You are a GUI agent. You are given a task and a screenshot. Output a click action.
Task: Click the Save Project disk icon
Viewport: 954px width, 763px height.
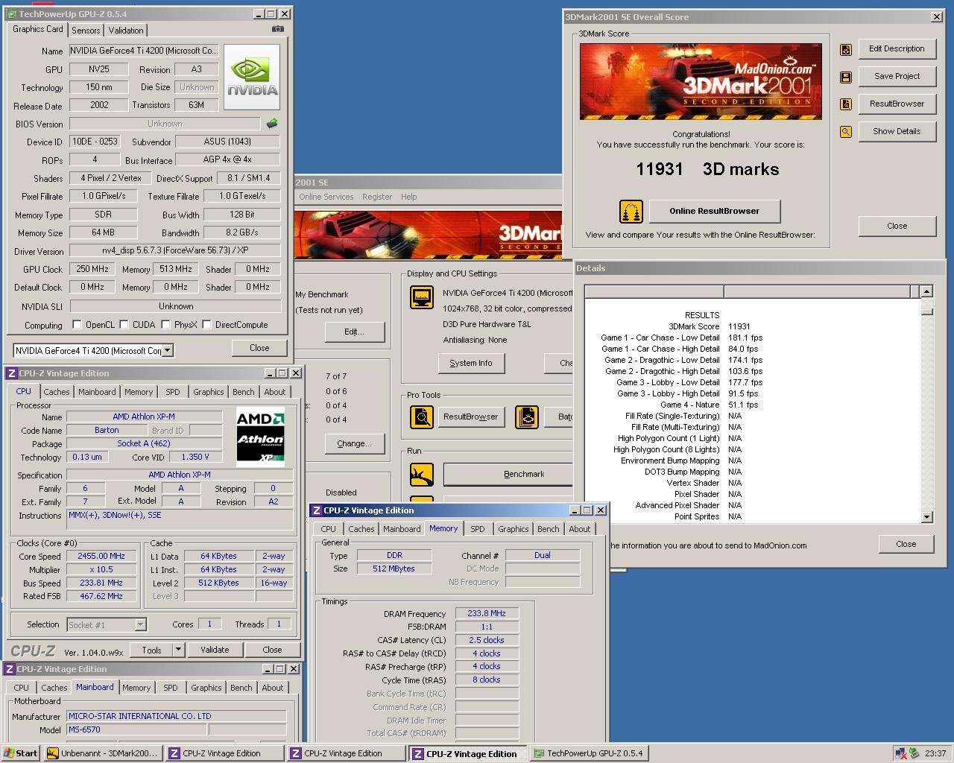coord(846,77)
